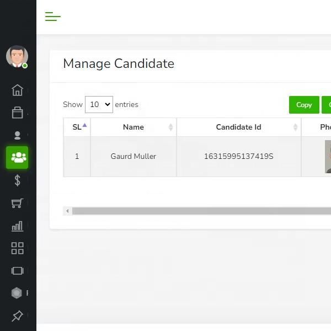Toggle the hamburger sidebar menu
The image size is (331, 331).
tap(52, 17)
